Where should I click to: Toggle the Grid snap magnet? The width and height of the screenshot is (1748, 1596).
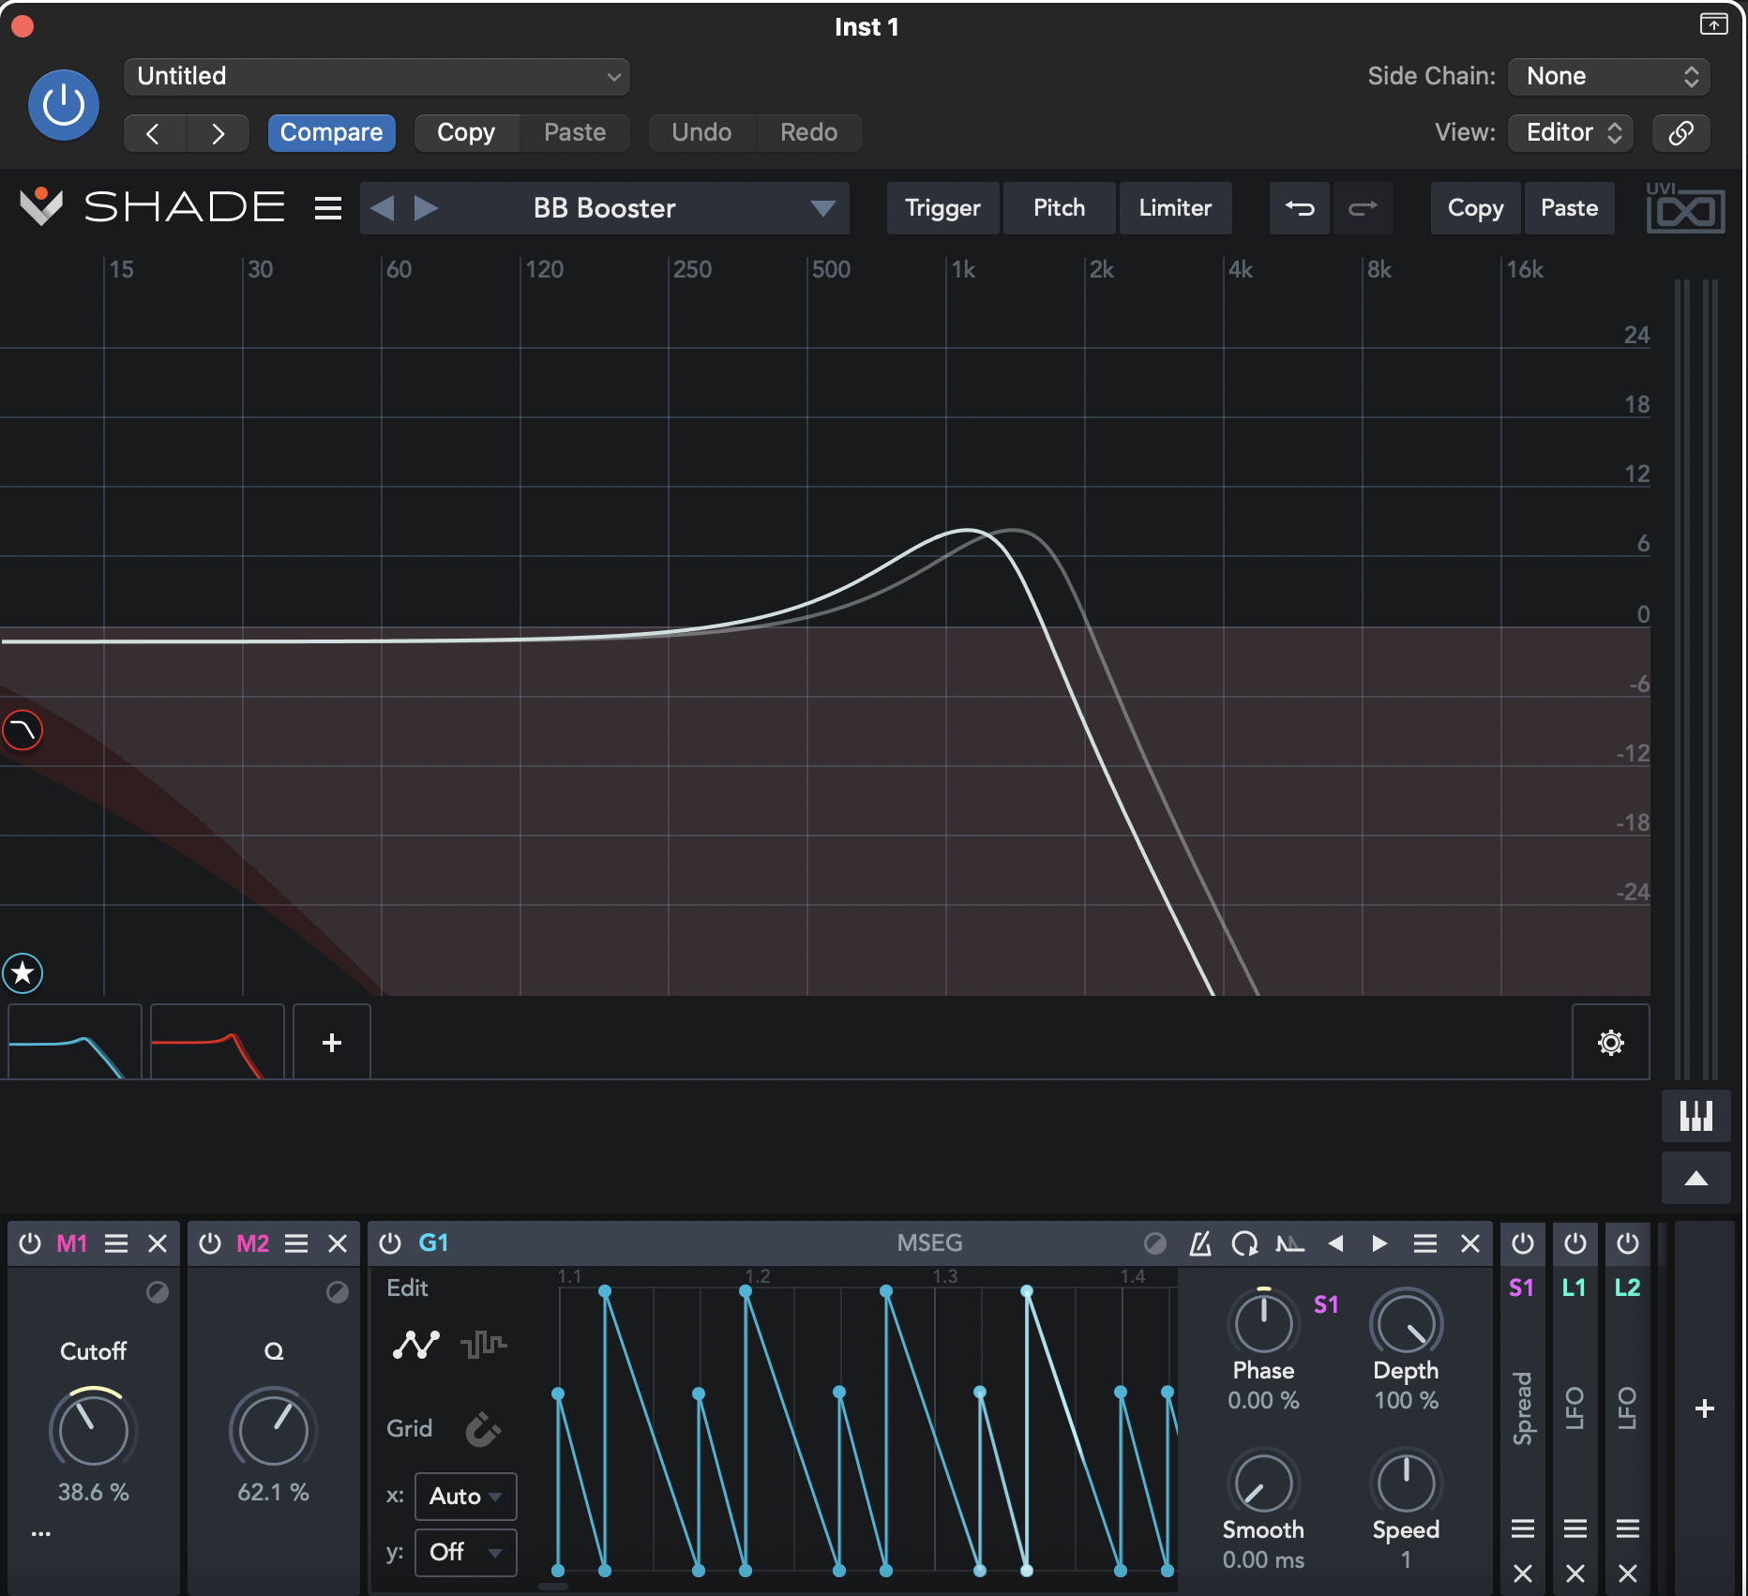pos(483,1429)
